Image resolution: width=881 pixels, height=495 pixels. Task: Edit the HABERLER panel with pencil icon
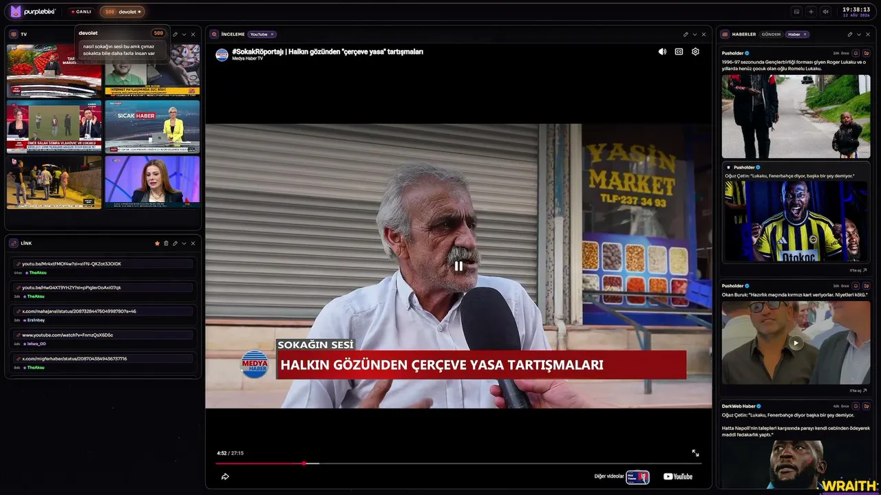tap(849, 34)
